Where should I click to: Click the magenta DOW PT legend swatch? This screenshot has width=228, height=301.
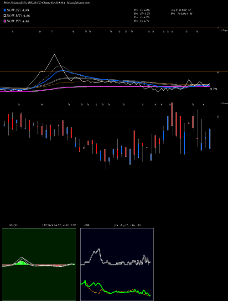point(5,21)
